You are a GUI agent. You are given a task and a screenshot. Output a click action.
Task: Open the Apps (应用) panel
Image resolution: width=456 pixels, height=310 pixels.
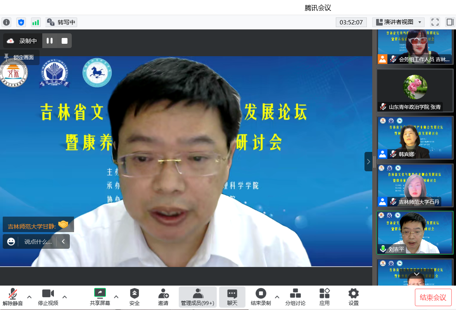(x=325, y=297)
